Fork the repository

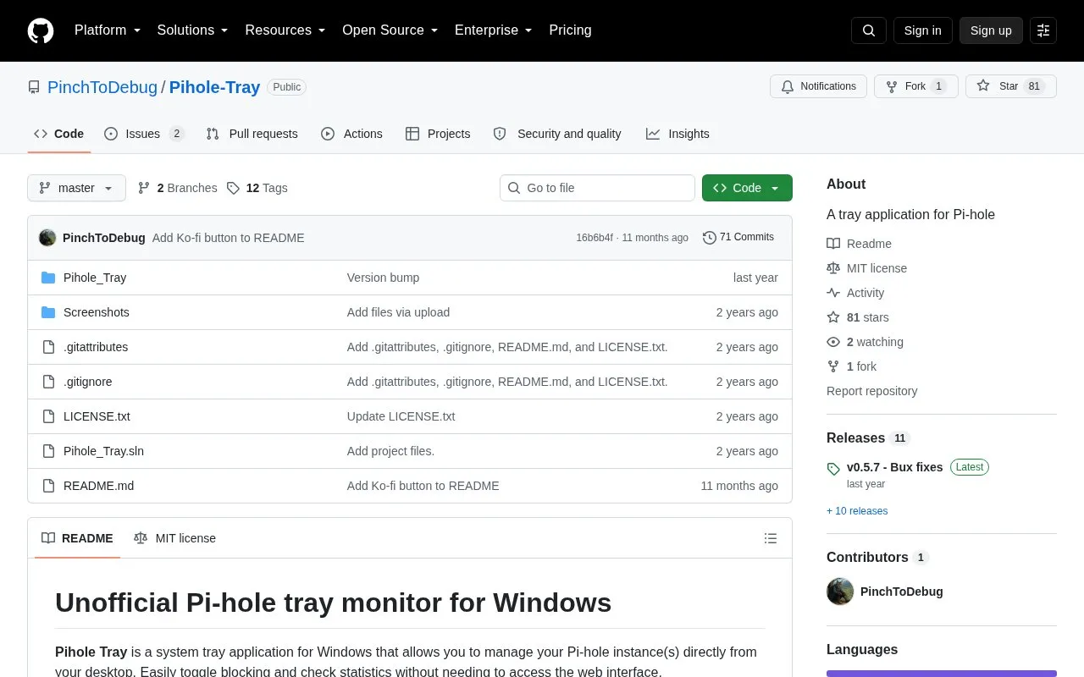(916, 86)
